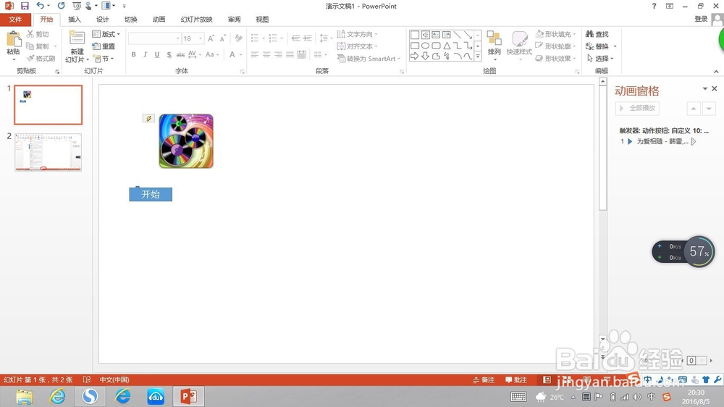Image resolution: width=724 pixels, height=407 pixels.
Task: Click the Cut (剪切) scissors icon
Action: 30,34
